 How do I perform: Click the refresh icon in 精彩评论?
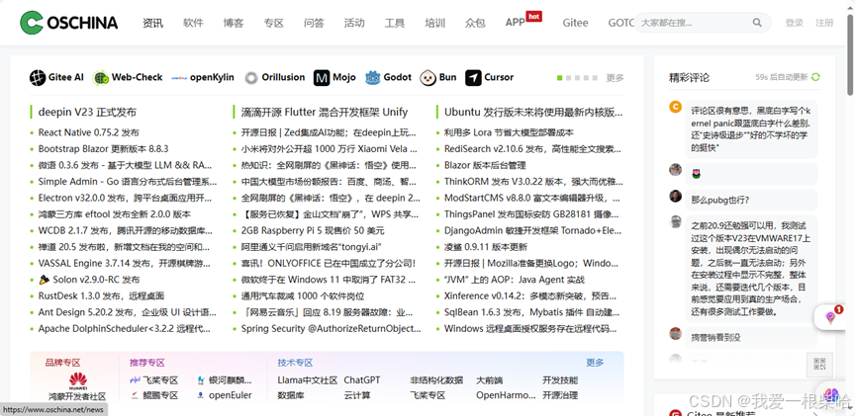[815, 77]
